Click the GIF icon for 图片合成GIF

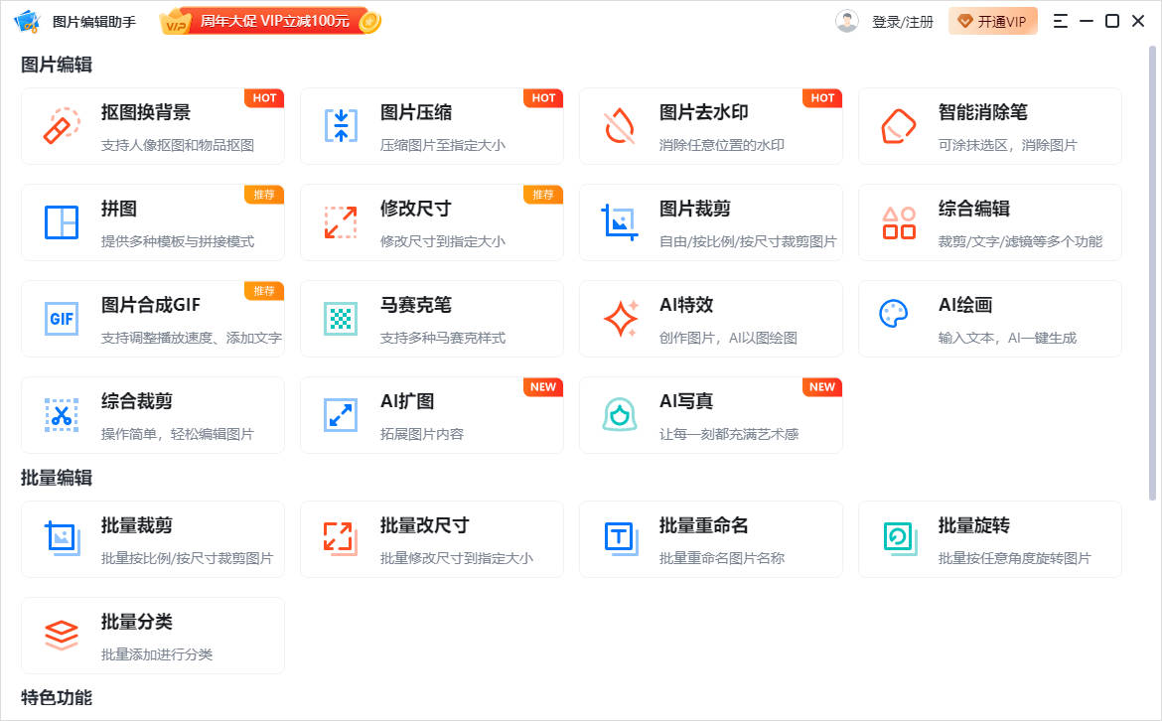[62, 319]
